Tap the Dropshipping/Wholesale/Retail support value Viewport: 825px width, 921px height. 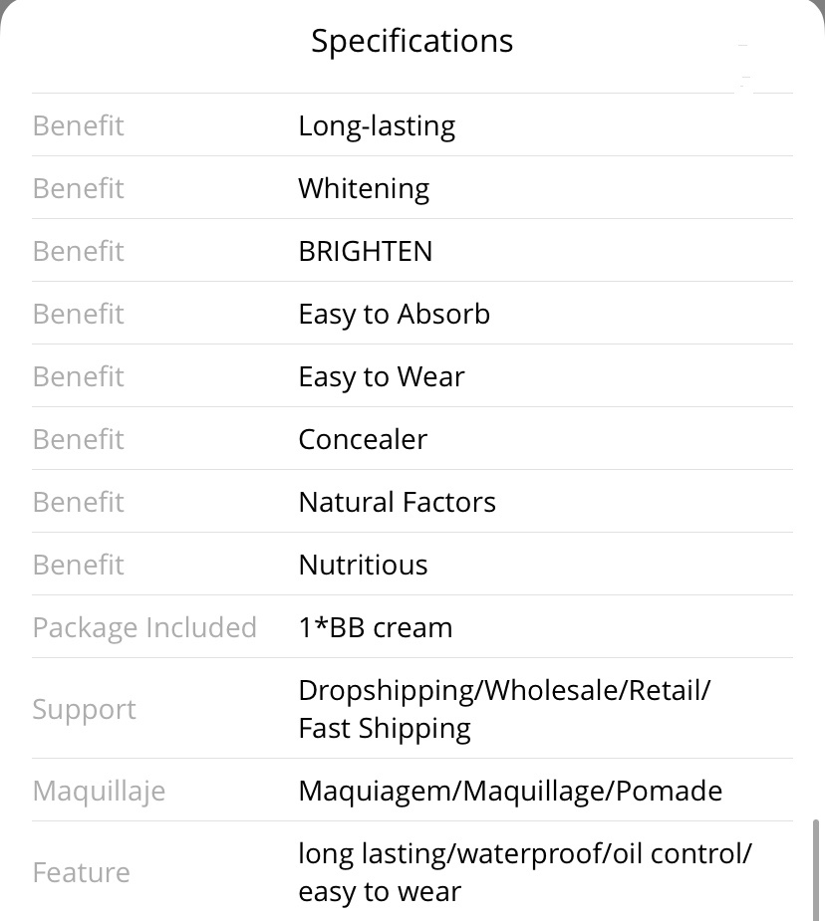coord(504,709)
